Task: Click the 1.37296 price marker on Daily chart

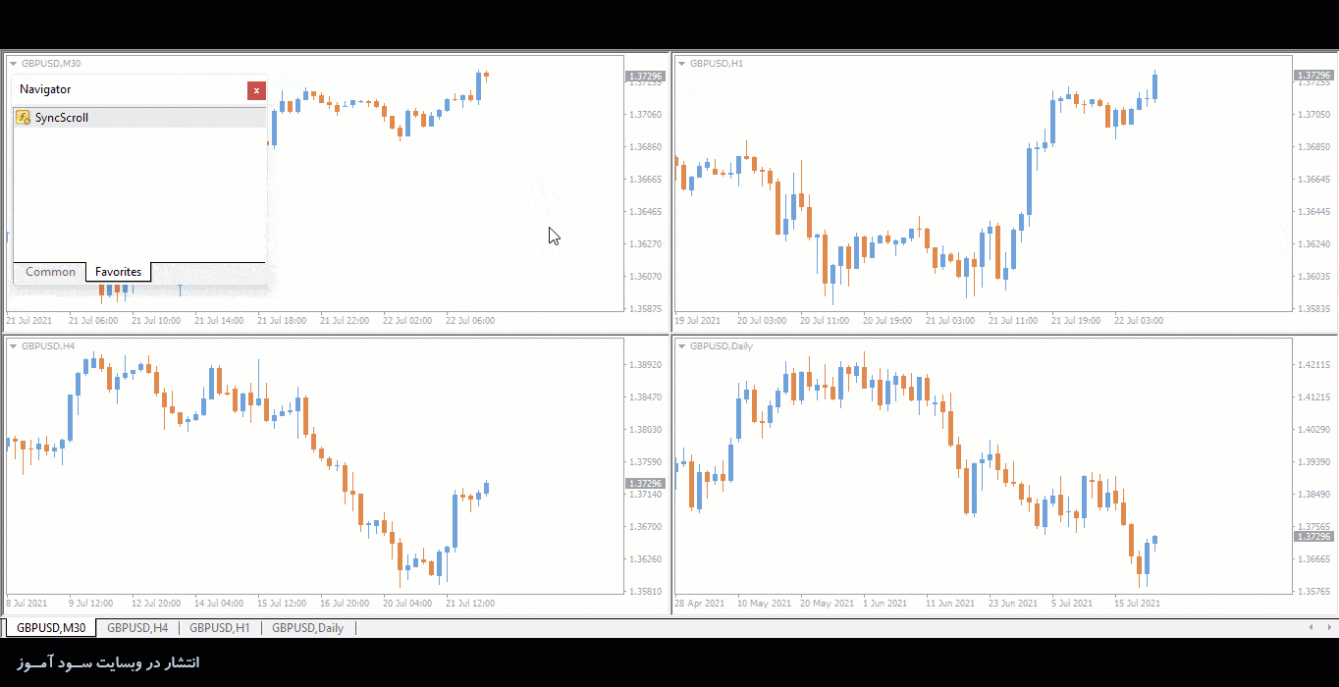Action: point(1313,537)
